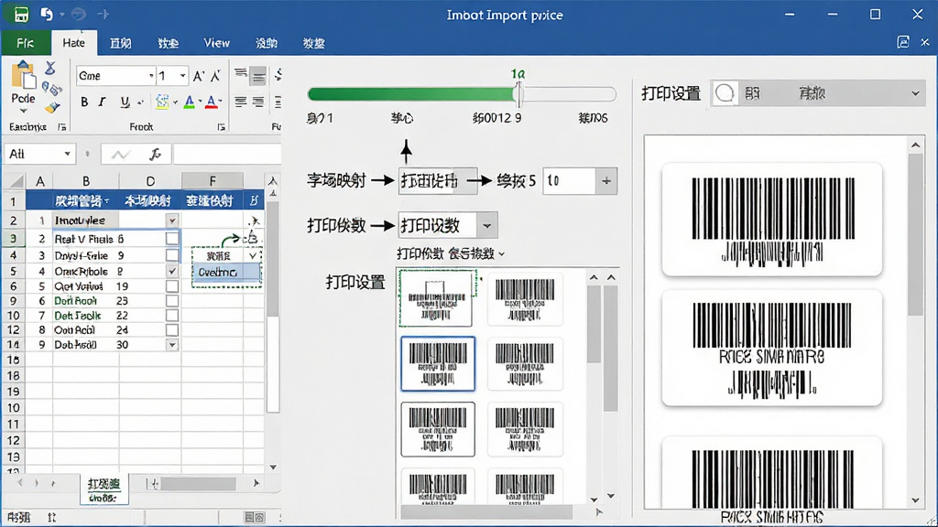Click the Cut scissors icon

tap(50, 68)
